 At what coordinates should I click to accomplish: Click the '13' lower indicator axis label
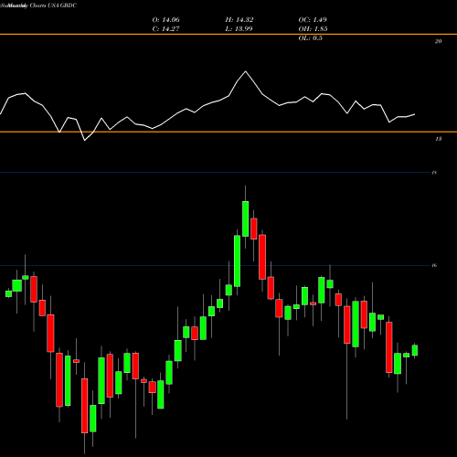[x=438, y=139]
